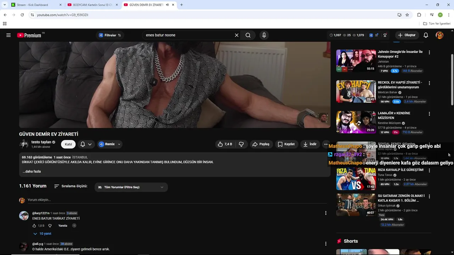The width and height of the screenshot is (454, 255).
Task: Expand 10 yanıt replies
Action: (x=42, y=234)
